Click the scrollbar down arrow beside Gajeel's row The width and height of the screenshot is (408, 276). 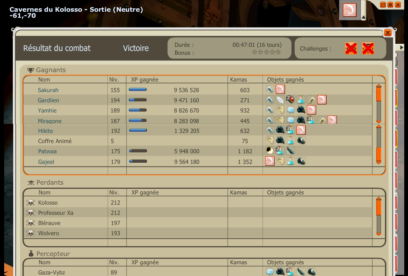[x=379, y=162]
